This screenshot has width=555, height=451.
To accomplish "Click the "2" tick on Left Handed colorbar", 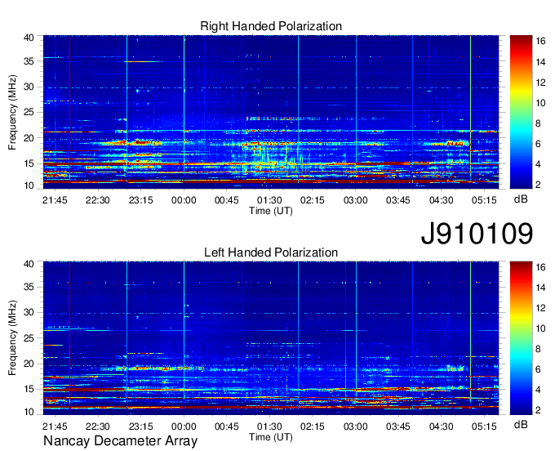I will [x=538, y=410].
